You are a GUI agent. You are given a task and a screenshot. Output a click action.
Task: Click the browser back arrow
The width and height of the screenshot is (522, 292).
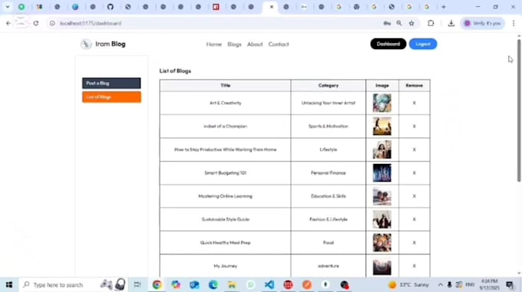[x=8, y=23]
